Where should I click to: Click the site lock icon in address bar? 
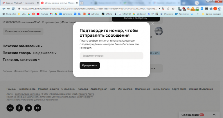click(19, 9)
